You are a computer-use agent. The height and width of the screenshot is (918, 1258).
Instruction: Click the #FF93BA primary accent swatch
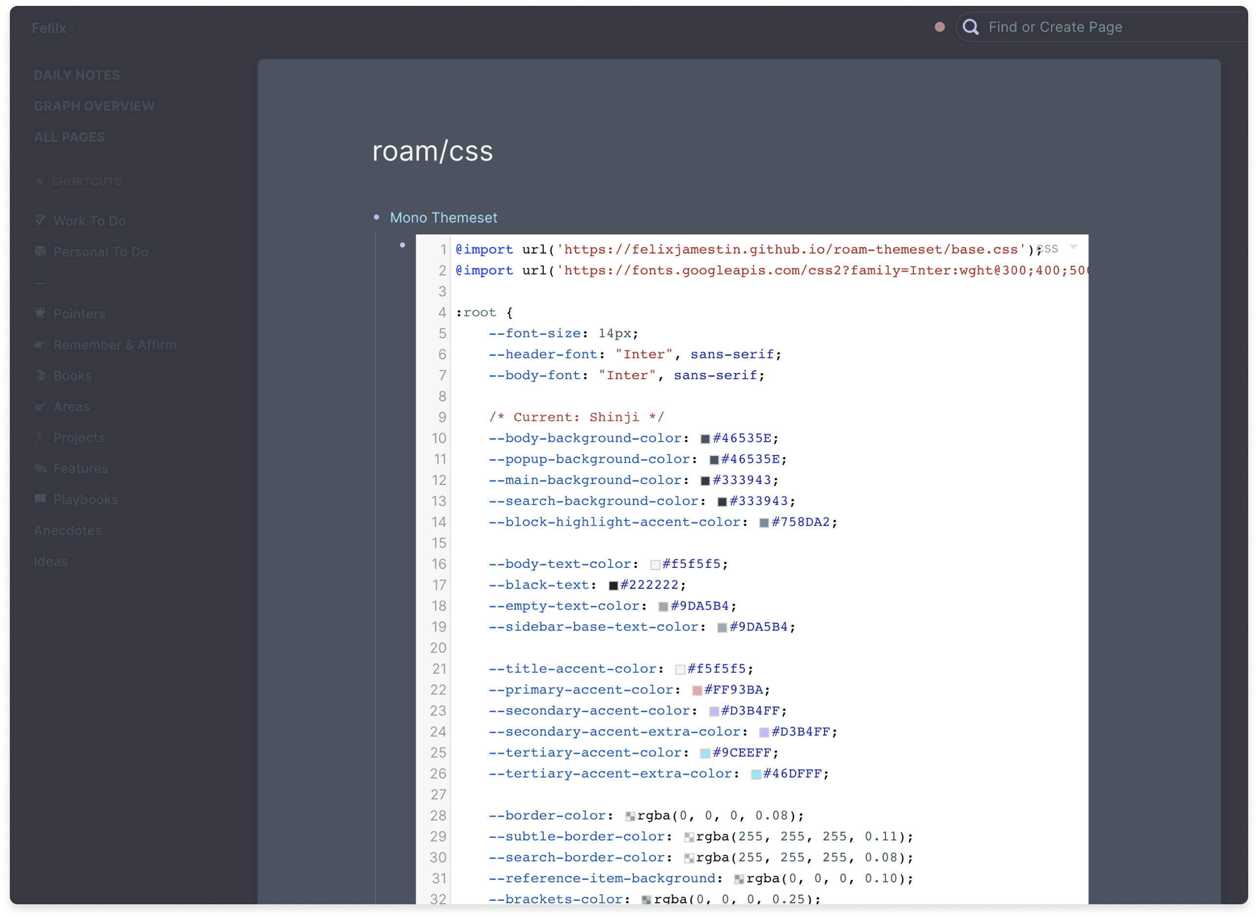(698, 691)
